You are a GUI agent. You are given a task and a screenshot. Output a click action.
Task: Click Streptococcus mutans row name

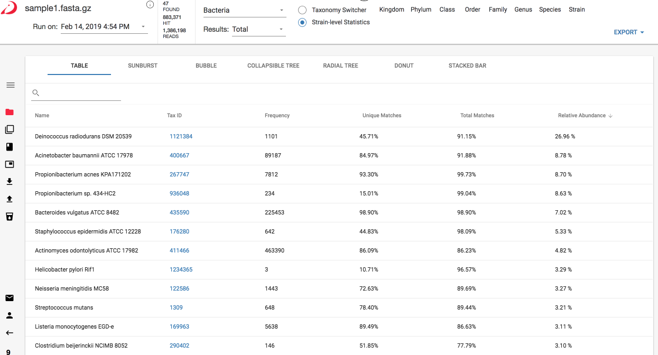[x=64, y=307]
